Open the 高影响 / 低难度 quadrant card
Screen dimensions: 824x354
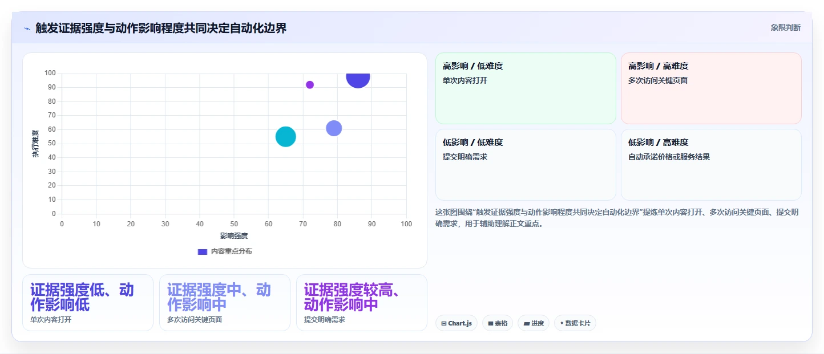click(x=526, y=88)
